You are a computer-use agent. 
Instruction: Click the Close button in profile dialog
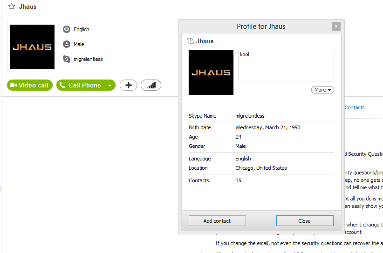coord(305,221)
